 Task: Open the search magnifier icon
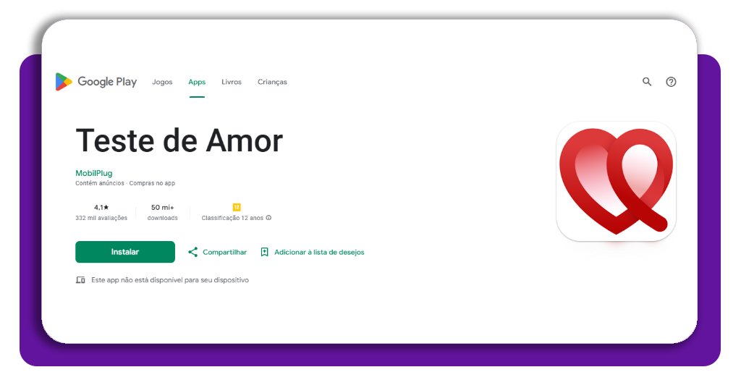647,82
